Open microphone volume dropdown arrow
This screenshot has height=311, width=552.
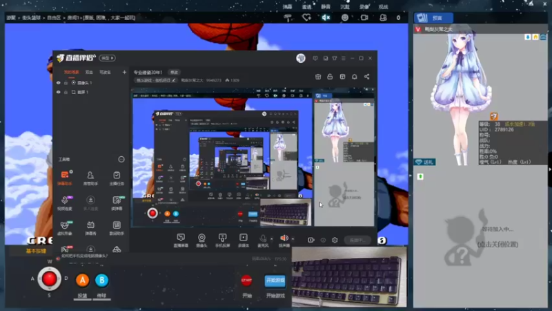tap(272, 239)
